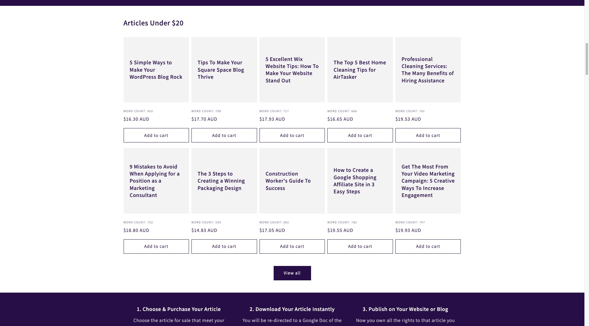Open Construction Worker's Guide To Success link
The height and width of the screenshot is (326, 589).
[x=288, y=181]
